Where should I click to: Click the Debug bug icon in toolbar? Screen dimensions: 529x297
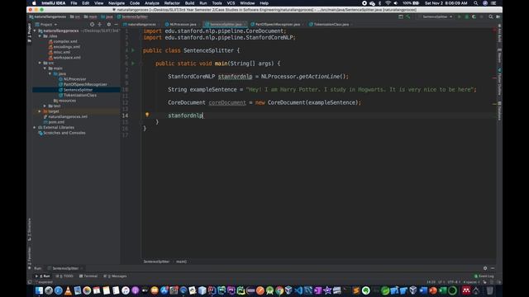click(x=466, y=16)
